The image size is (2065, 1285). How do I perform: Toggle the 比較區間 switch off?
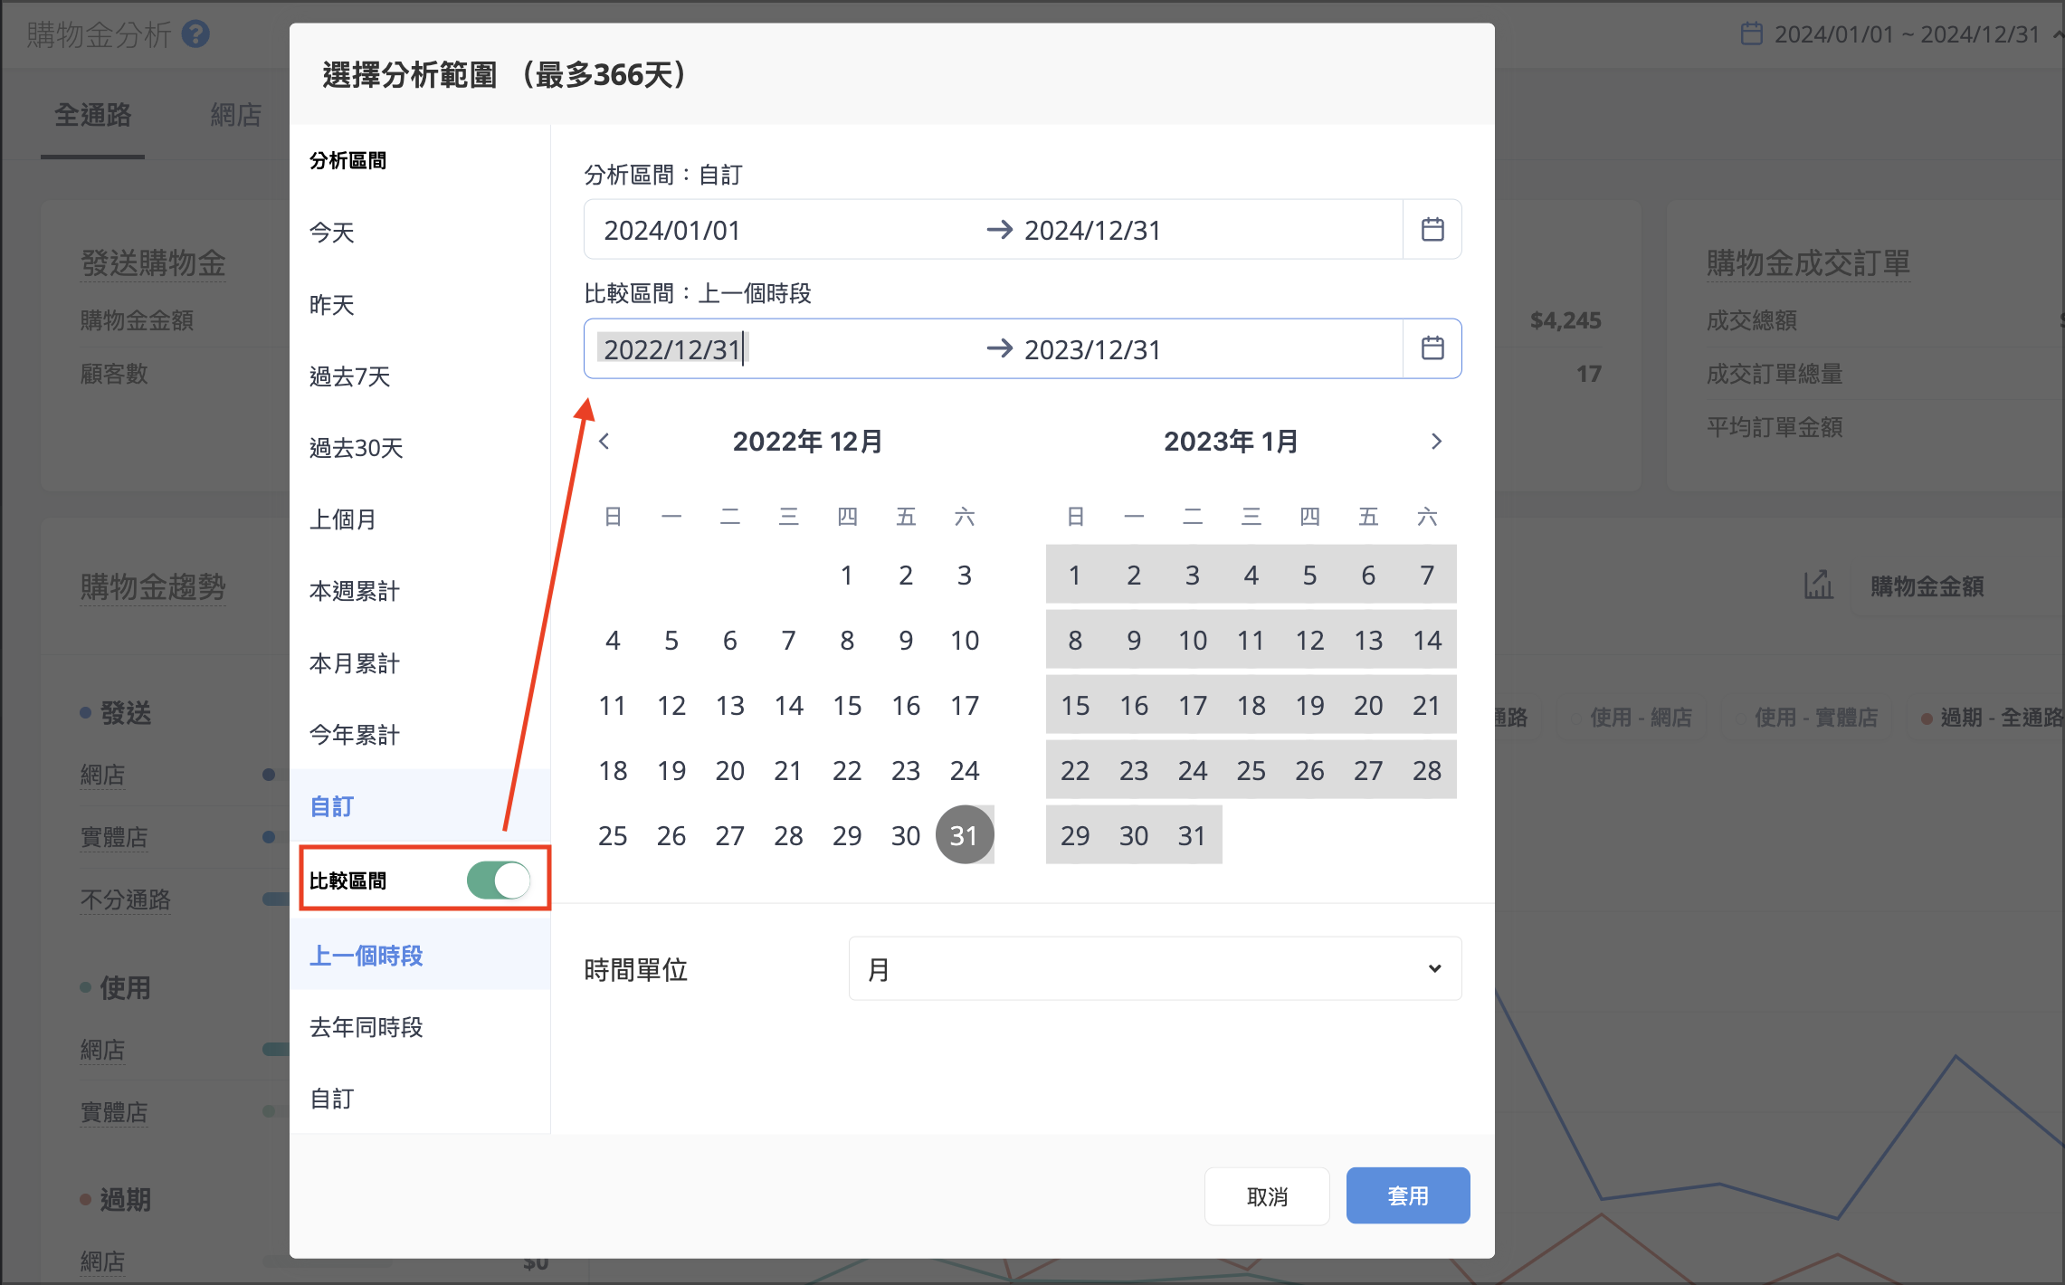[x=499, y=880]
